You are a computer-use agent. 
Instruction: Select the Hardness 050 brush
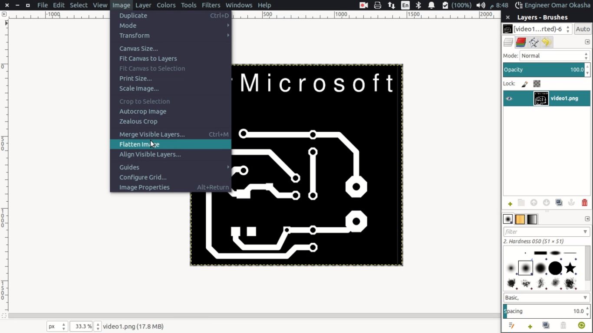[x=525, y=268]
